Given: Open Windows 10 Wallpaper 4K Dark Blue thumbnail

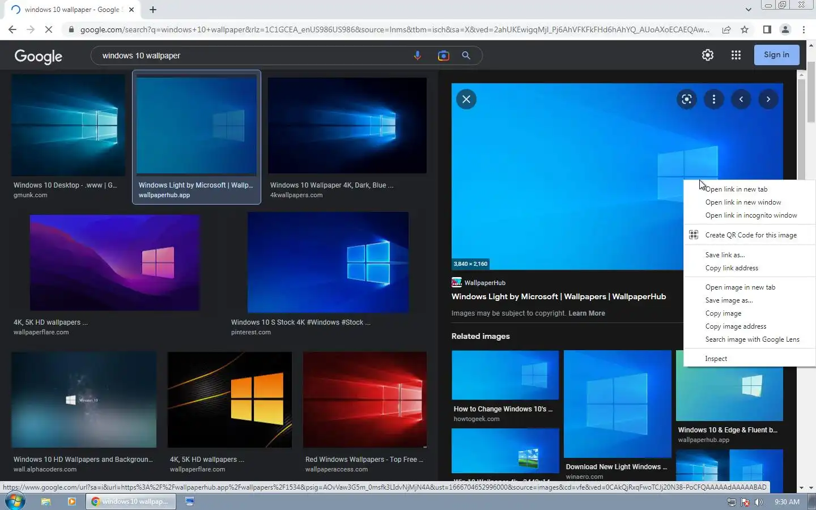Looking at the screenshot, I should pyautogui.click(x=347, y=125).
